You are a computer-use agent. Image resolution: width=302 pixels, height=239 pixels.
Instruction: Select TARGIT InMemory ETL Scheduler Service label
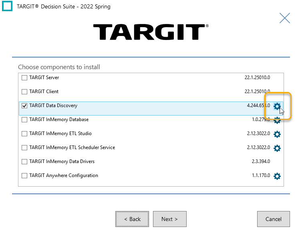(x=72, y=147)
